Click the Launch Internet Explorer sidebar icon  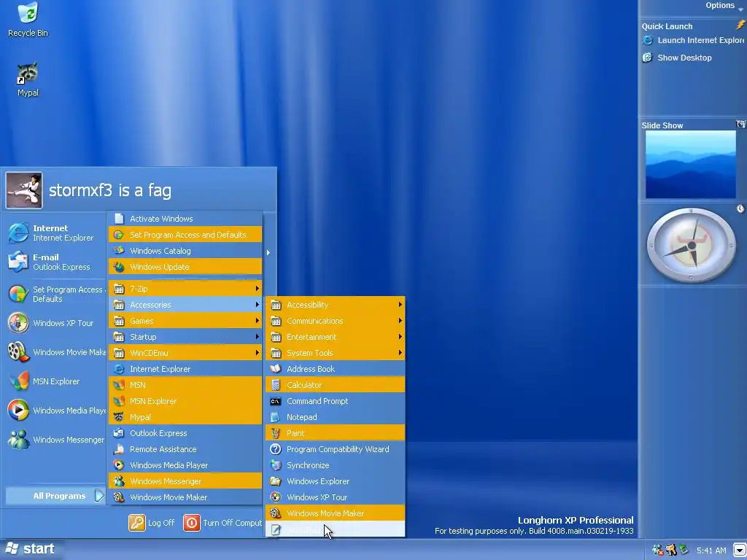click(x=648, y=41)
